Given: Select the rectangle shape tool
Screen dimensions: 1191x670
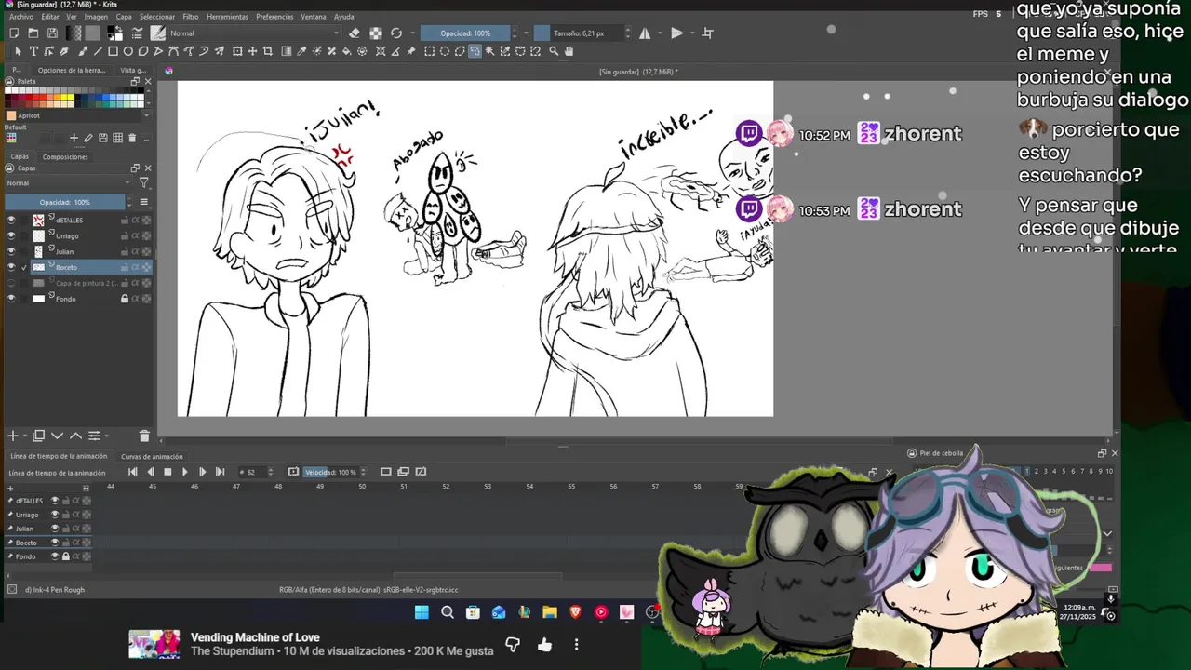Looking at the screenshot, I should click(x=113, y=51).
